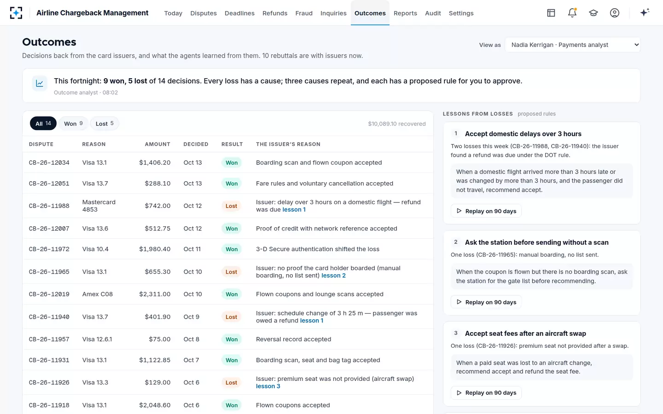
Task: Open lesson 1 link in CB-26-11988 row
Action: pyautogui.click(x=294, y=210)
